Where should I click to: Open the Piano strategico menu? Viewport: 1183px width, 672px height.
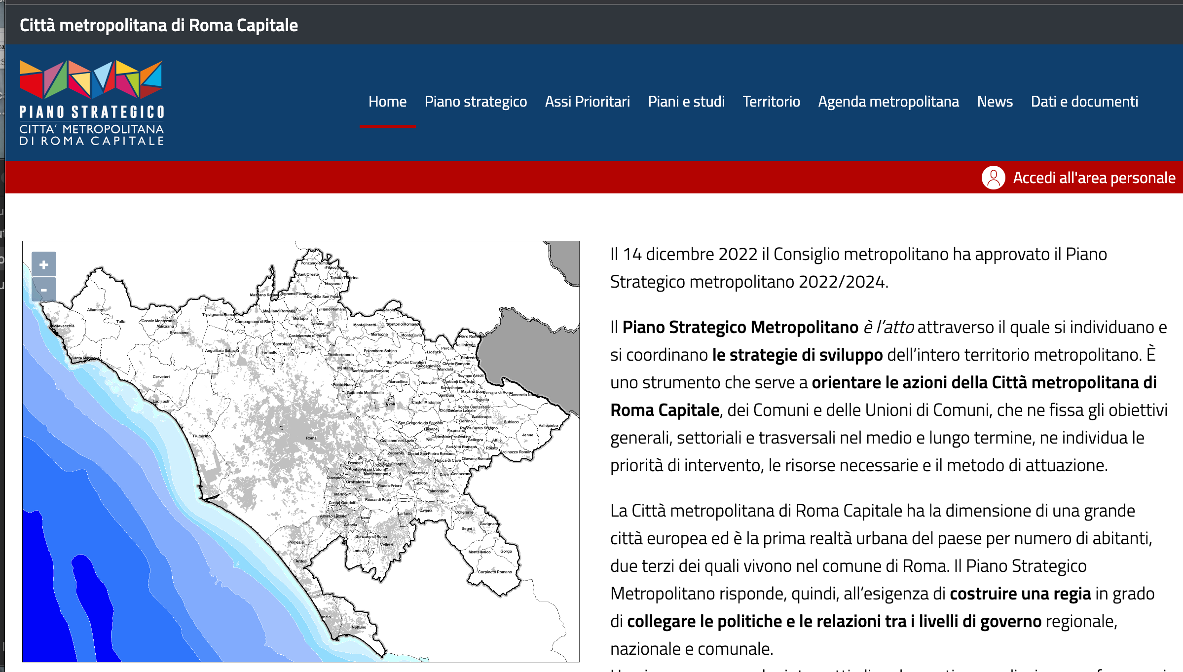(476, 102)
